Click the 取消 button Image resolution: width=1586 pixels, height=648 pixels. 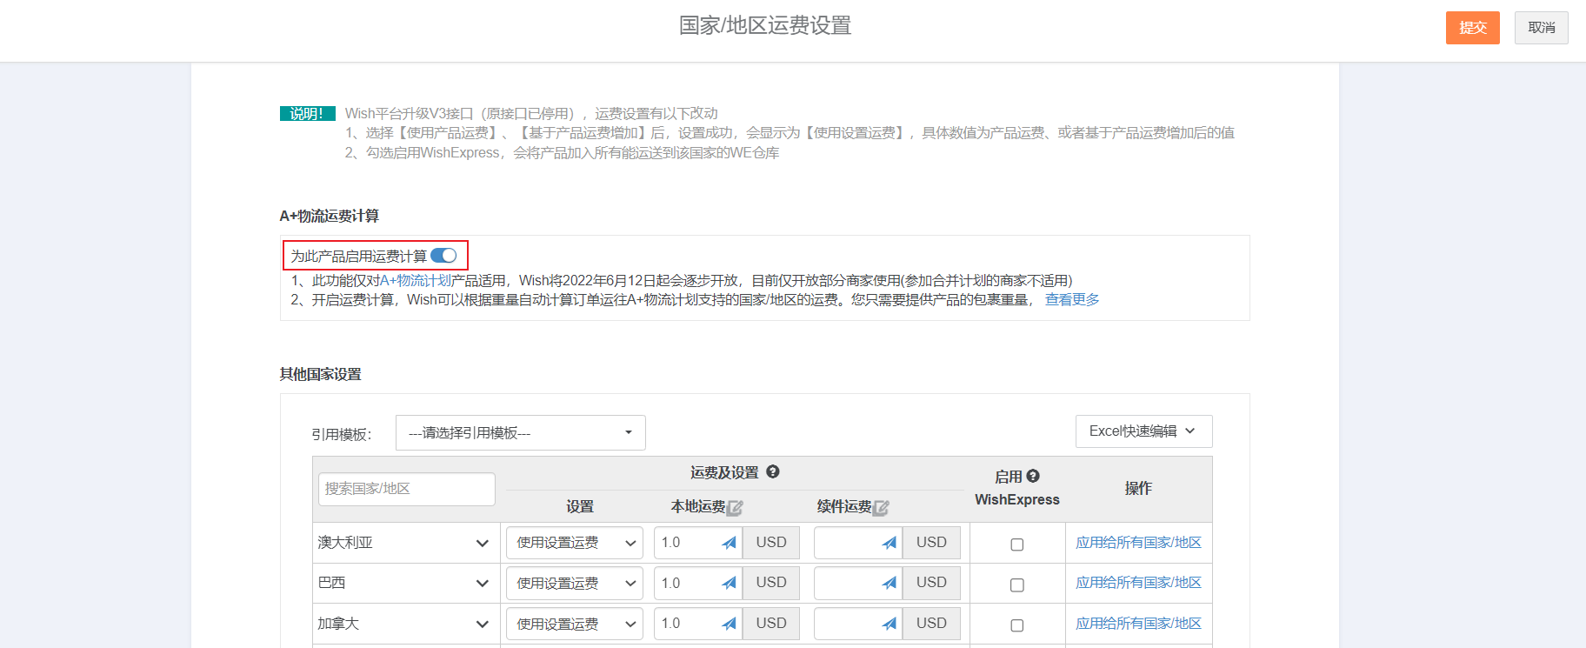tap(1541, 28)
